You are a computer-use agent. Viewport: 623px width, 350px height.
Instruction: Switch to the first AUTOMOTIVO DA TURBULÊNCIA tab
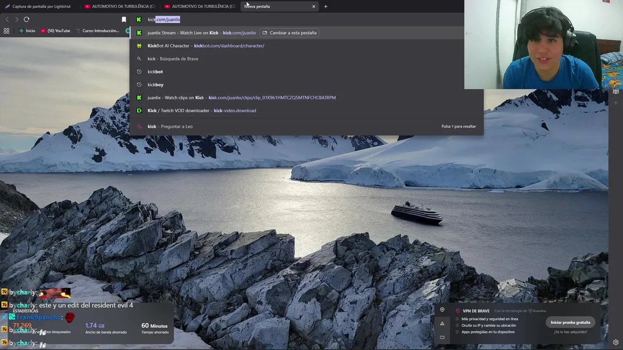point(119,6)
